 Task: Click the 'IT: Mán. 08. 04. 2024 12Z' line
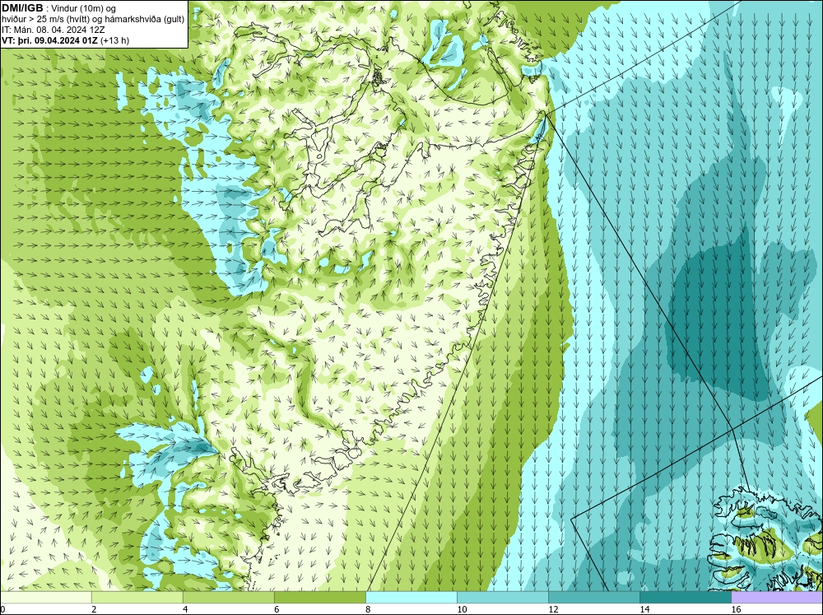[53, 30]
